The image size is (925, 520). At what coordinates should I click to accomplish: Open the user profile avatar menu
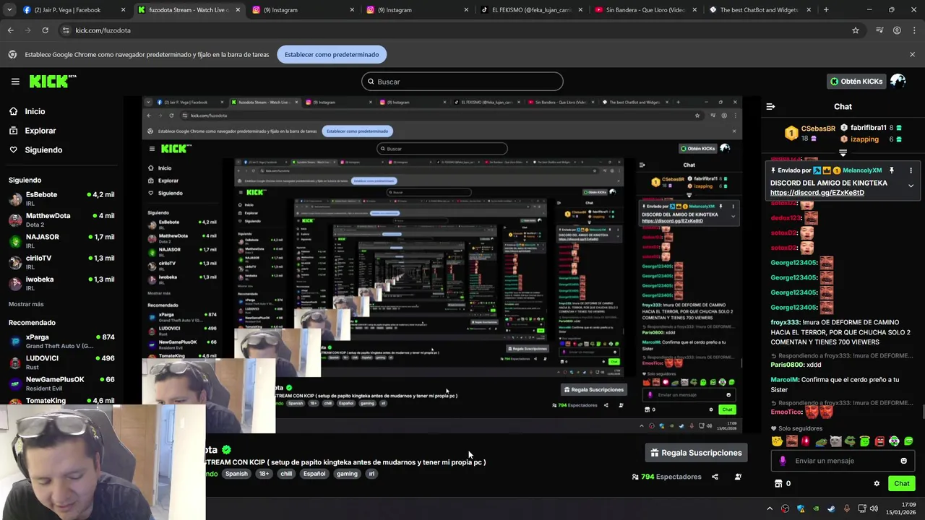click(898, 81)
